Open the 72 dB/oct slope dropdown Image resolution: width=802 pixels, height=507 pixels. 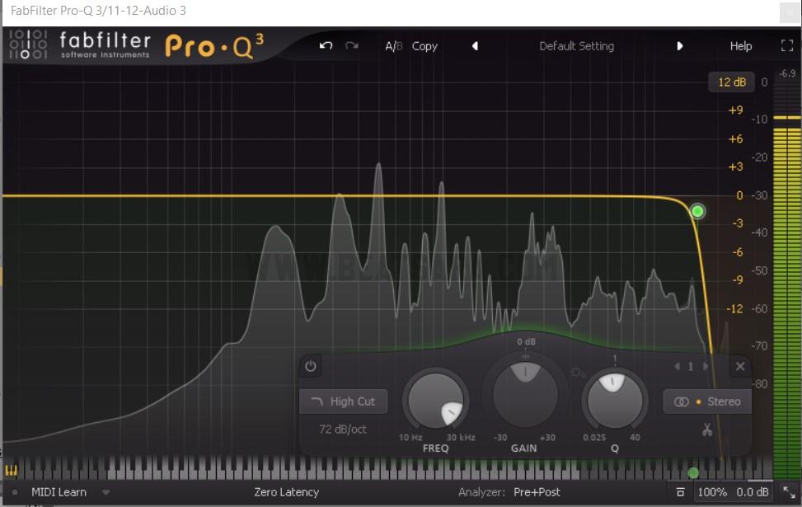(x=343, y=430)
